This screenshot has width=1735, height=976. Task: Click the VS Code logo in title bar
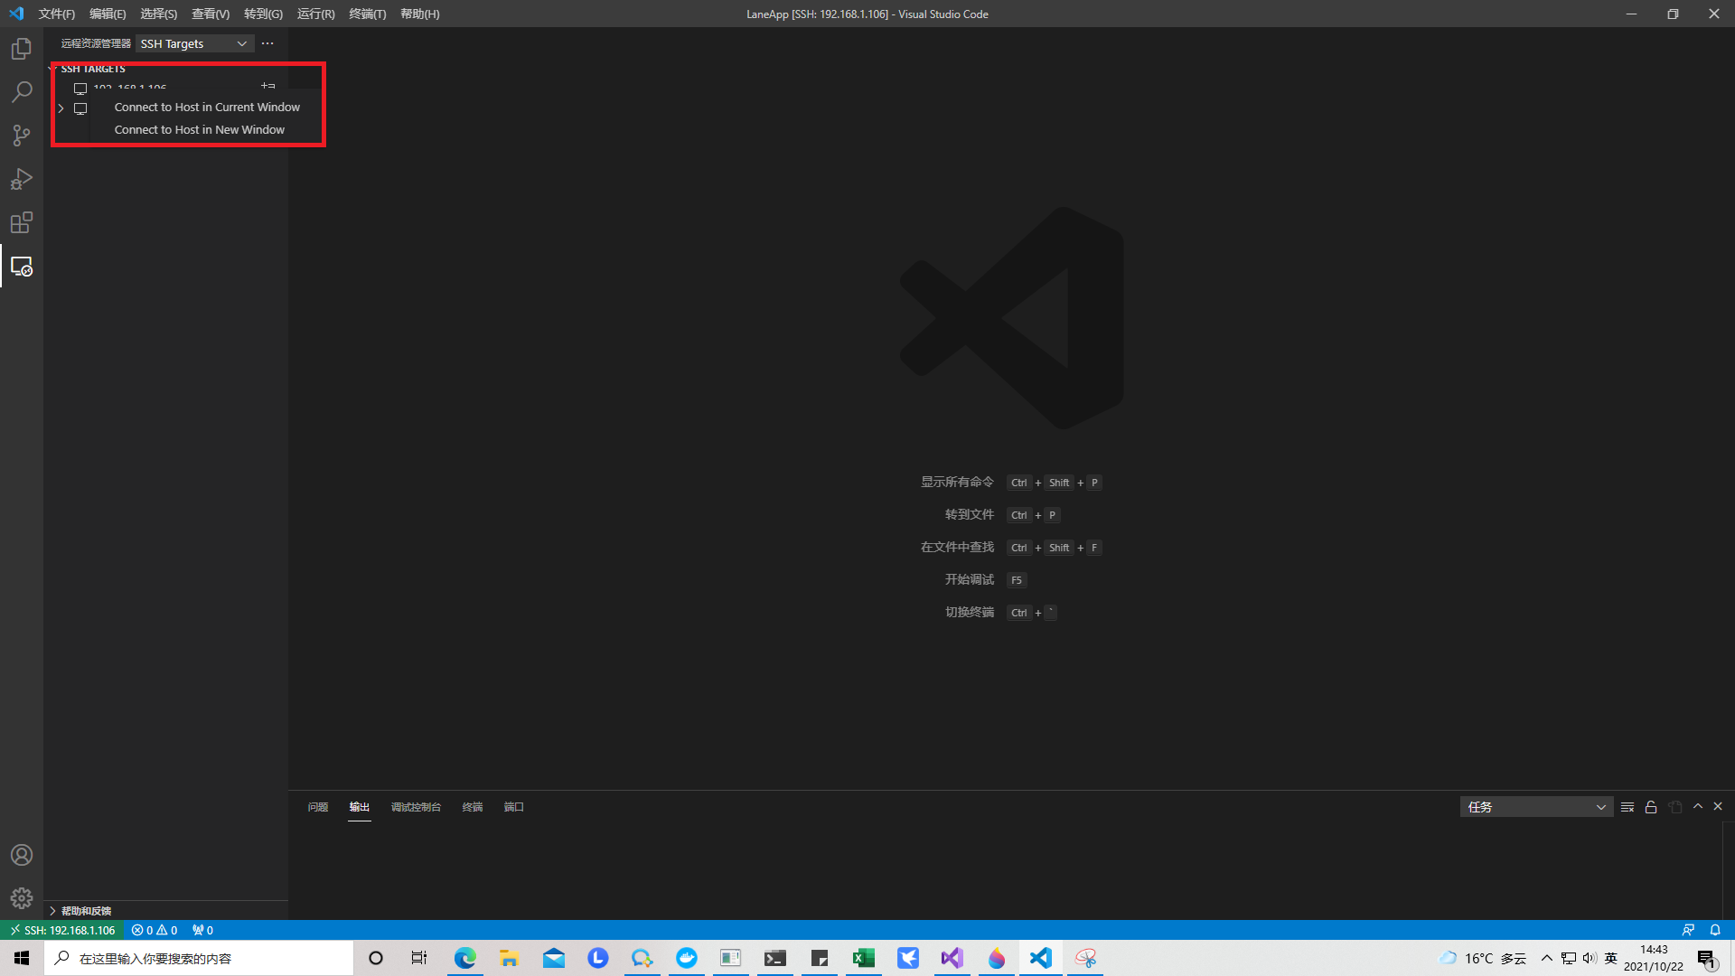click(x=16, y=14)
